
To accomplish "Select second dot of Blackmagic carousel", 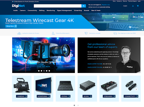I will tap(41, 71).
